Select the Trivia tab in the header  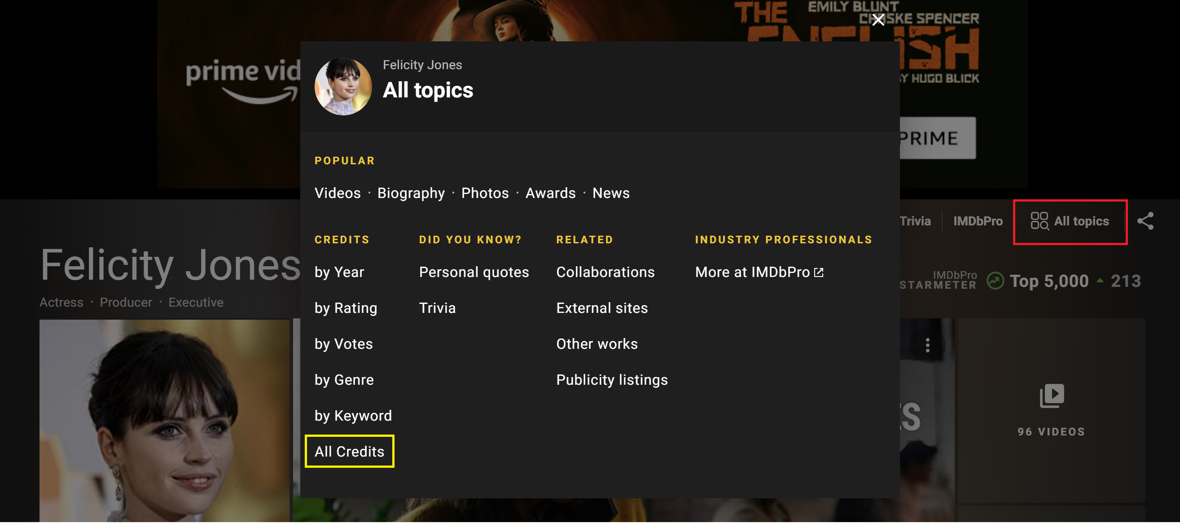click(x=915, y=221)
